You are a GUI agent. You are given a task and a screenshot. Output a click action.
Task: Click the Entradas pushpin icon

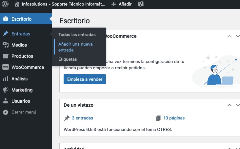point(6,33)
